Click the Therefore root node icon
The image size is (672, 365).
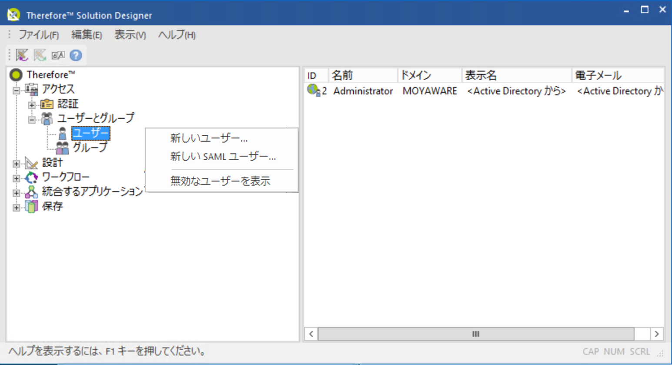(x=16, y=75)
